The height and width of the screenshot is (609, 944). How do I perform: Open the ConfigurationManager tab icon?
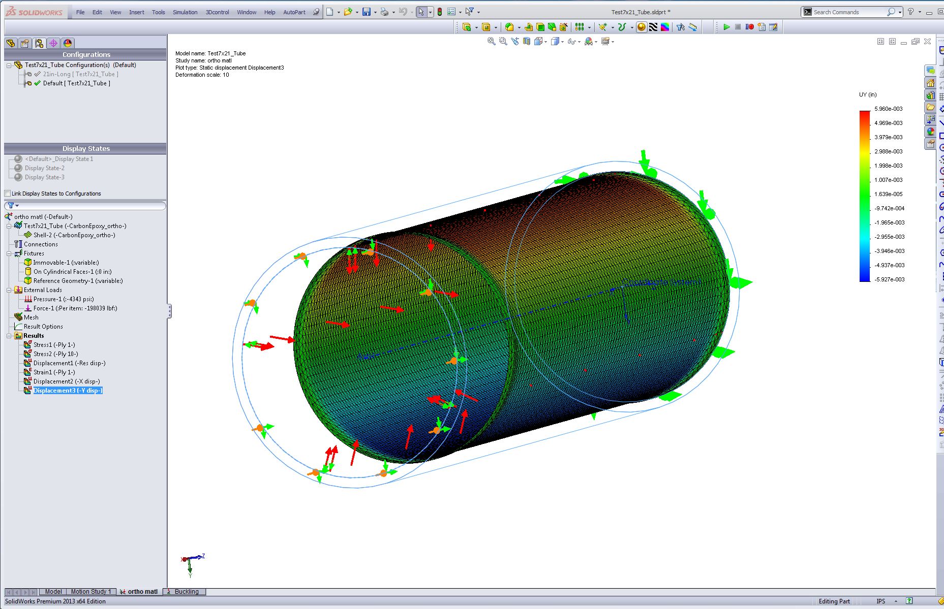(39, 44)
